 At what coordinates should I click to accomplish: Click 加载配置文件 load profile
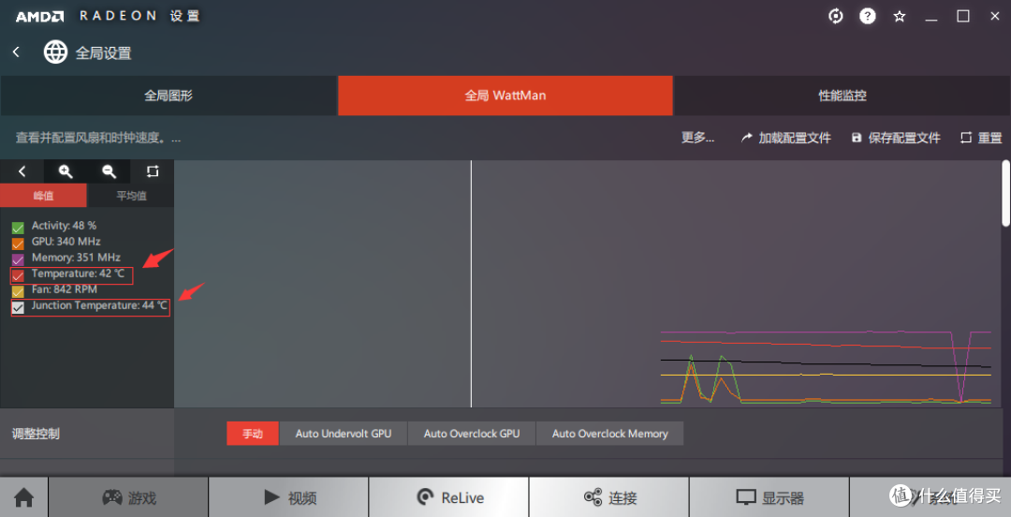(x=786, y=138)
